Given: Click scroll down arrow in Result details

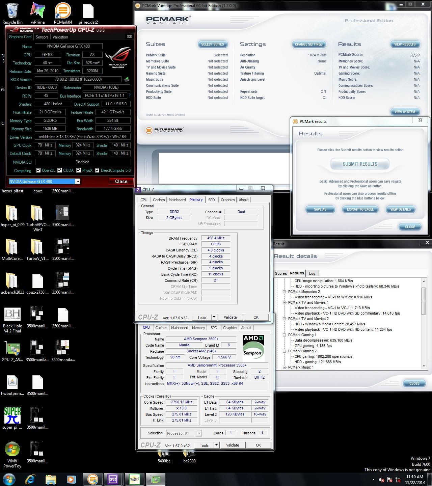Looking at the screenshot, I should click(424, 366).
